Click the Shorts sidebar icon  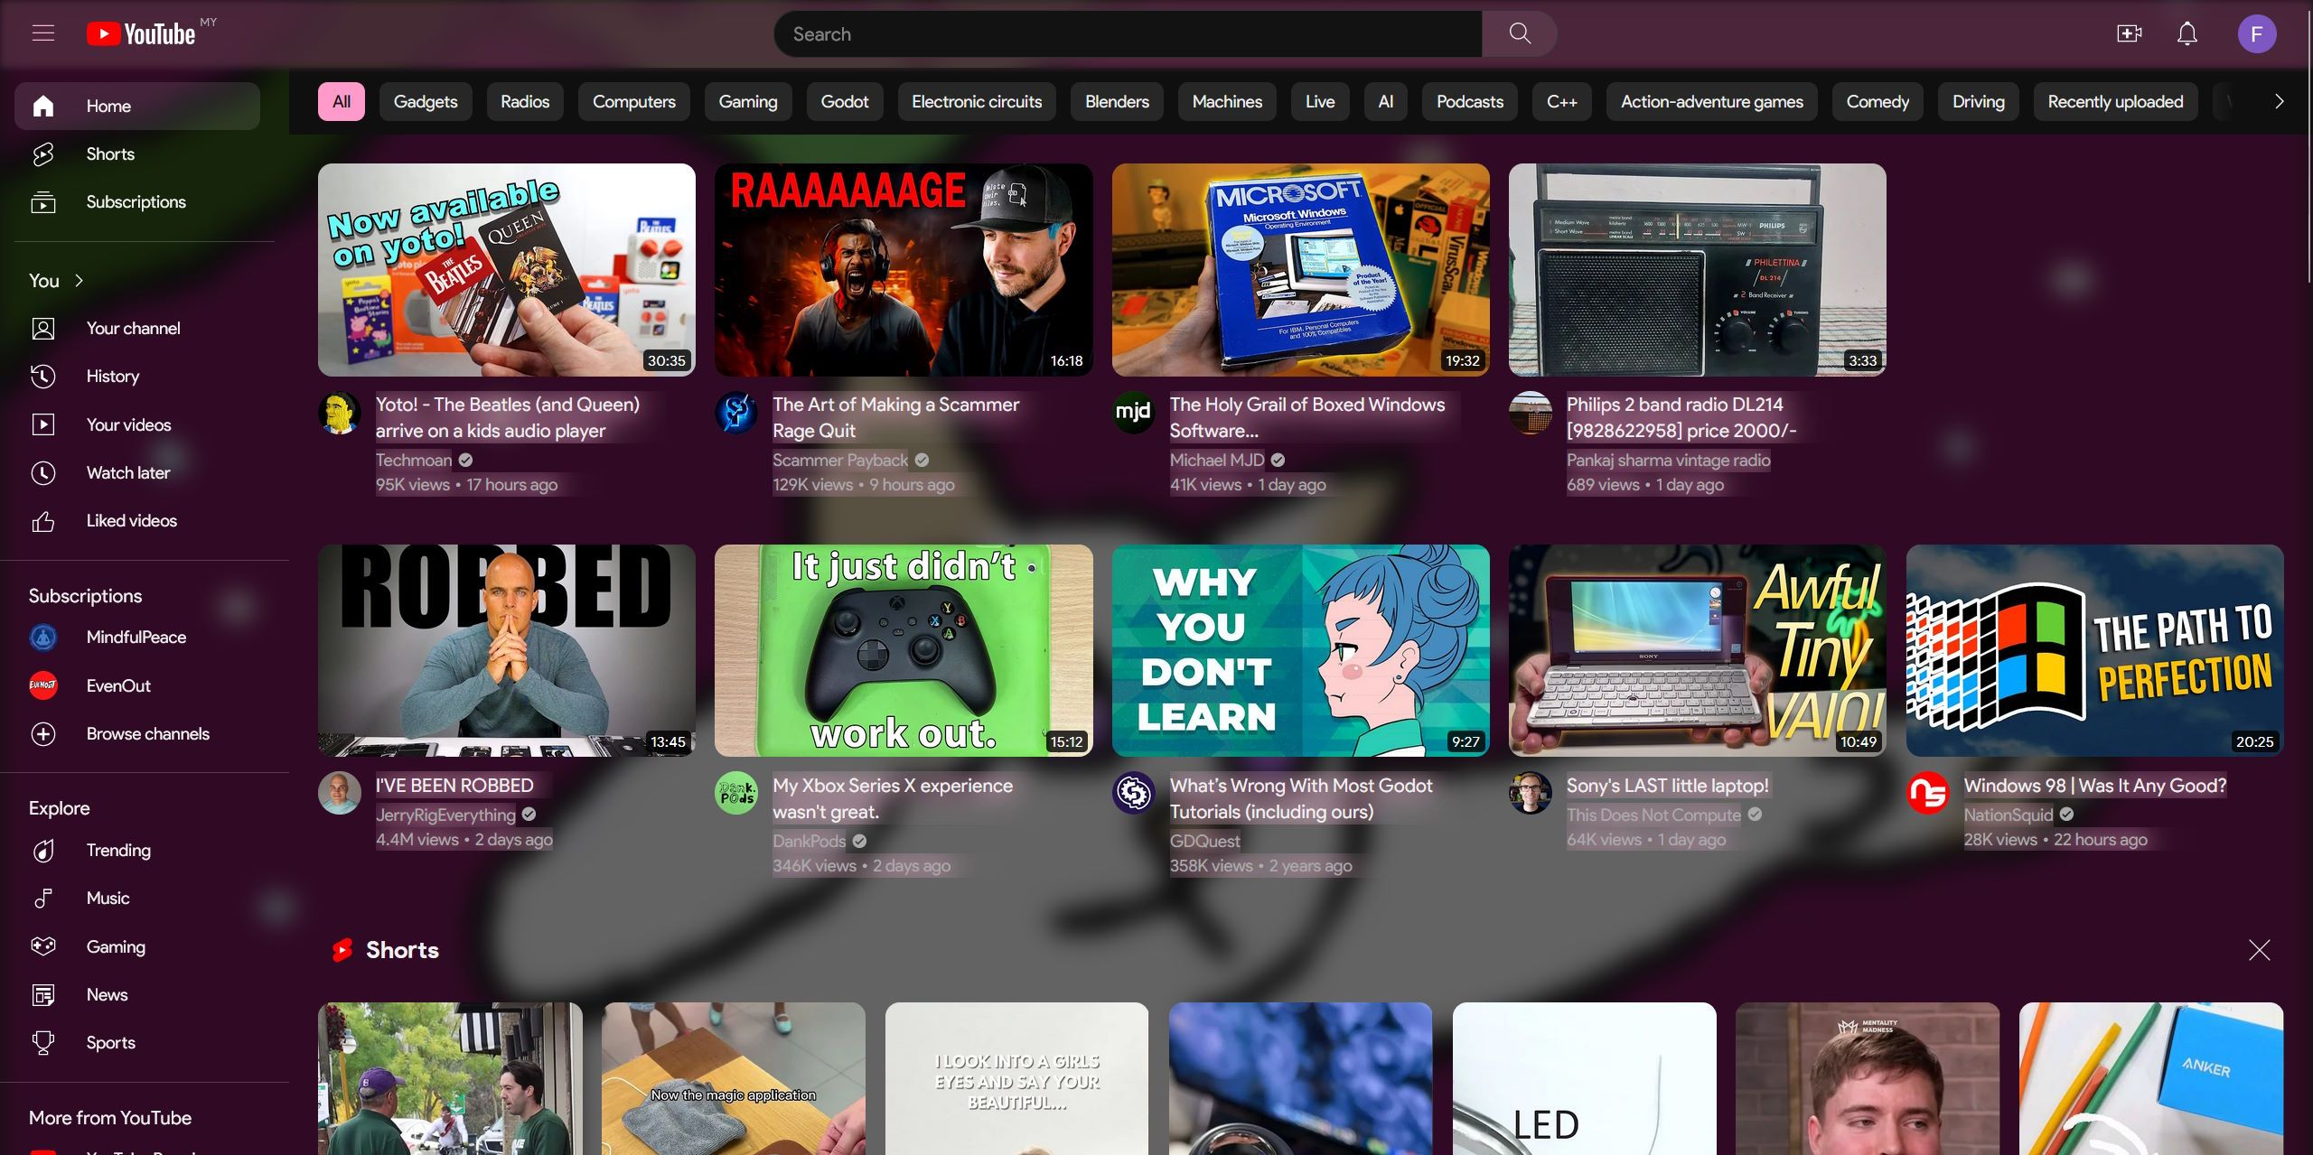[x=43, y=154]
